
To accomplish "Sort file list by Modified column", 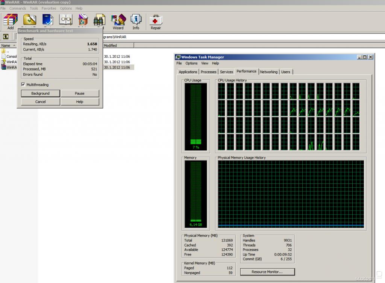I will [x=118, y=45].
